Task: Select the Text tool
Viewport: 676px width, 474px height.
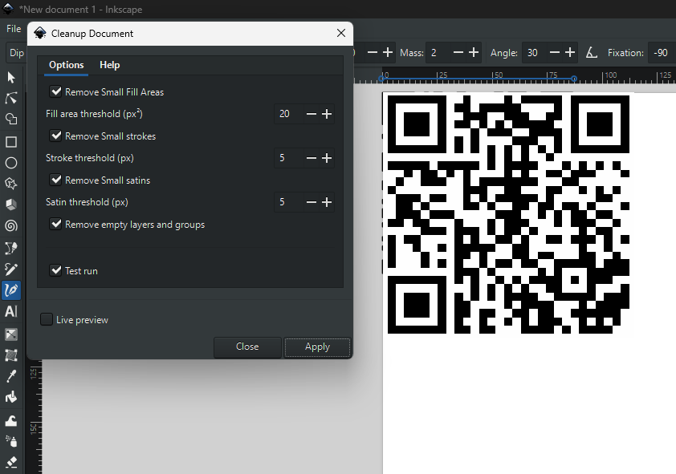Action: [x=11, y=311]
